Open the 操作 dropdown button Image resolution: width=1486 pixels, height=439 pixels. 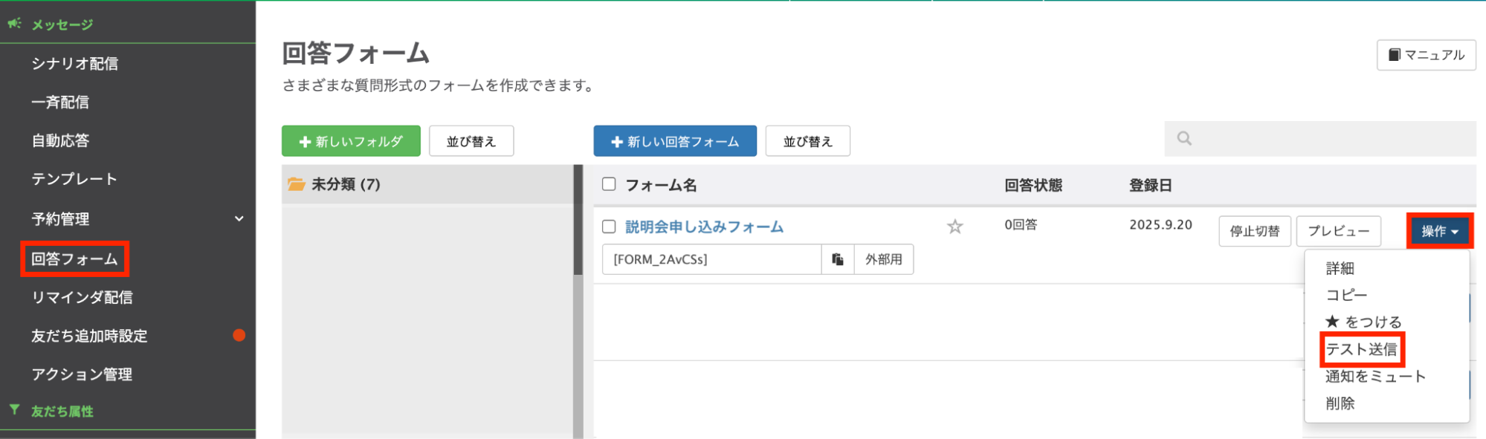pyautogui.click(x=1439, y=231)
